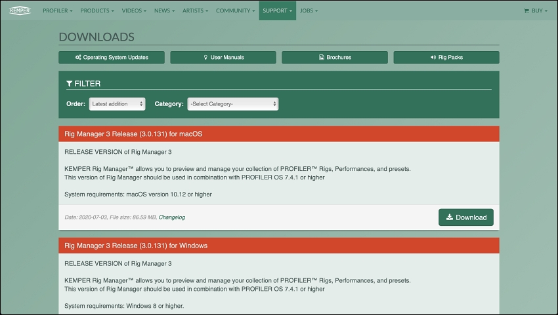Click the Kemper logo in the navbar
Viewport: 558px width, 315px height.
tap(20, 10)
